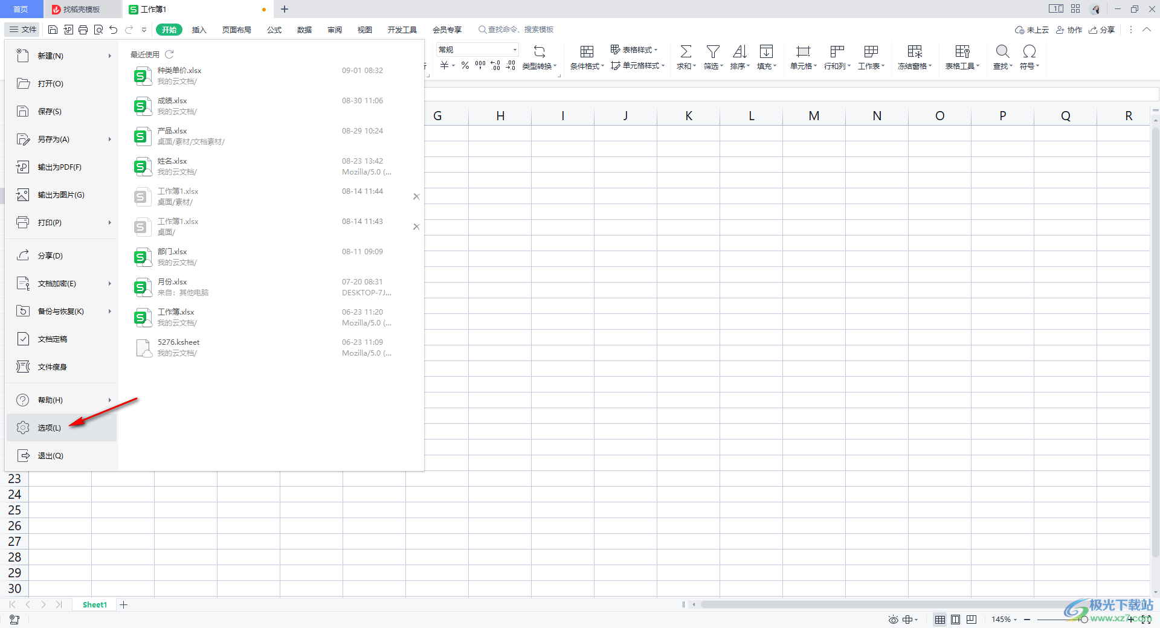Open recent file 成绩.xlsx
The height and width of the screenshot is (628, 1160).
271,106
